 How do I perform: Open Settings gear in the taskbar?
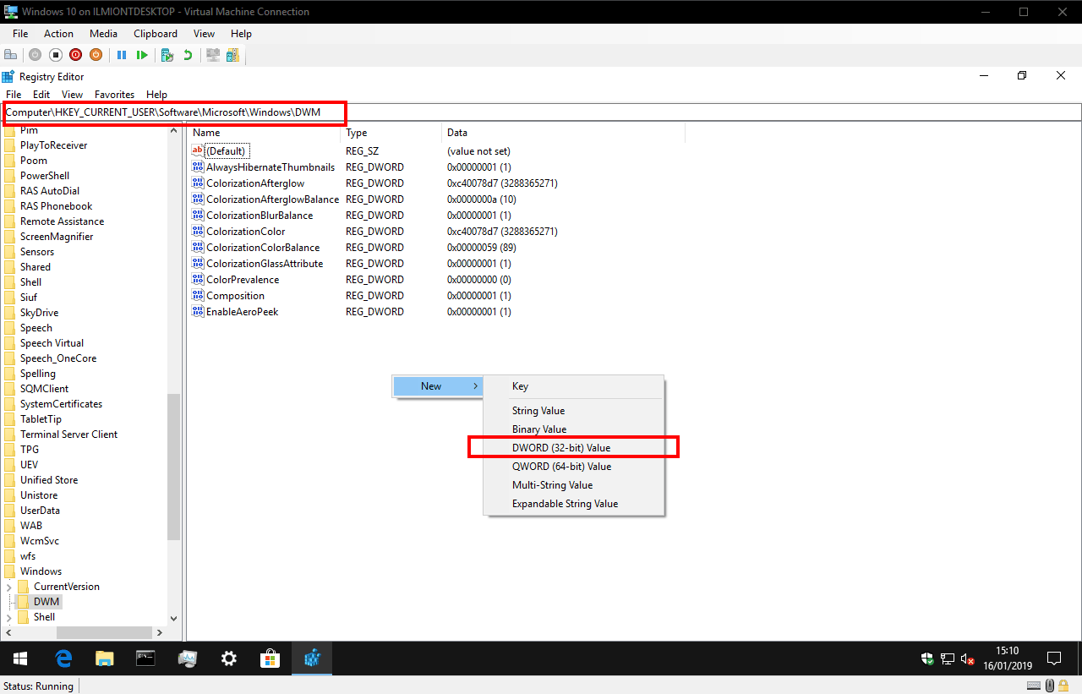tap(228, 658)
